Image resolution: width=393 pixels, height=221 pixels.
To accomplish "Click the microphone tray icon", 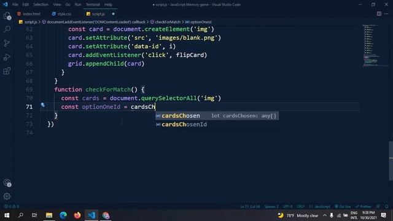I will point(332,215).
